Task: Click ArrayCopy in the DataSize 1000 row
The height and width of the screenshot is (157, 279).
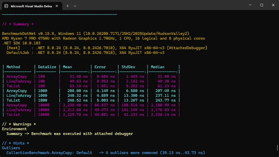Action: point(17,91)
